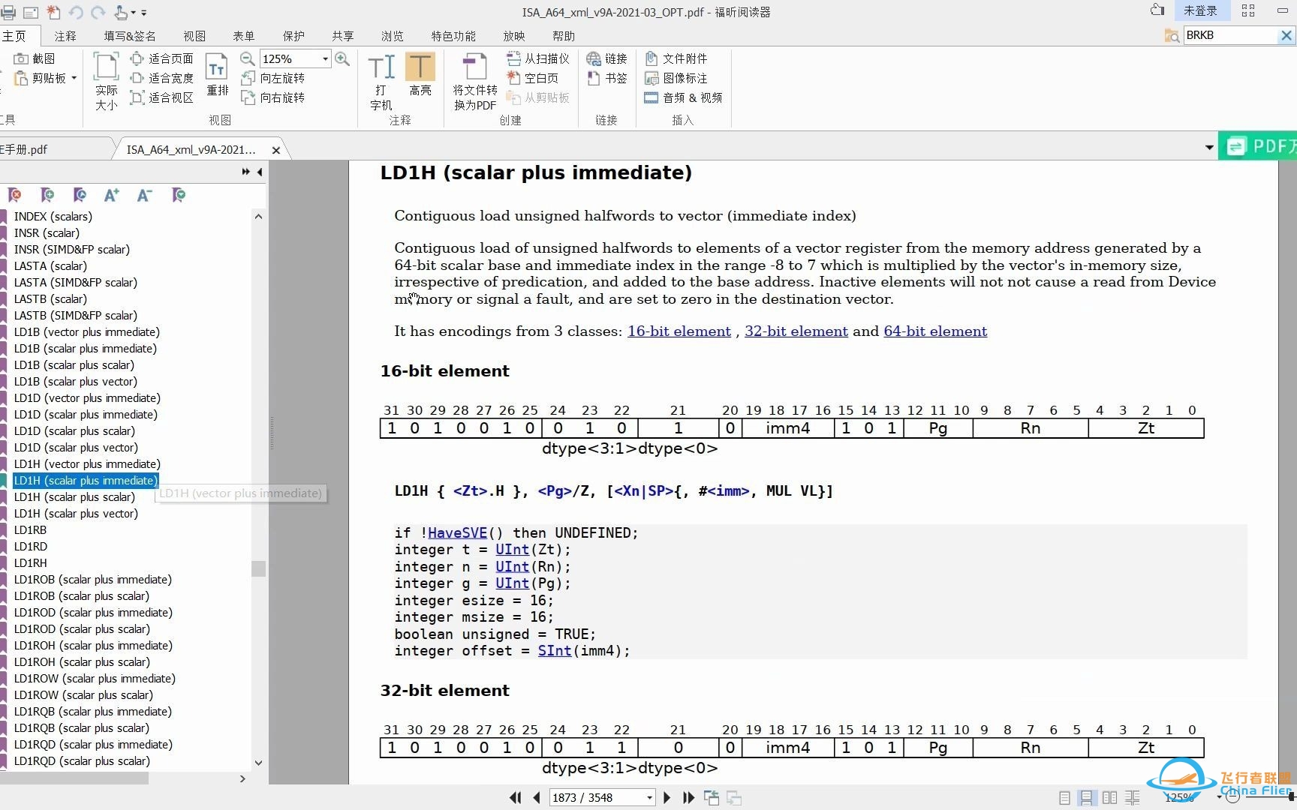Image resolution: width=1297 pixels, height=810 pixels.
Task: Select 适合页面 fit page option
Action: pyautogui.click(x=161, y=58)
